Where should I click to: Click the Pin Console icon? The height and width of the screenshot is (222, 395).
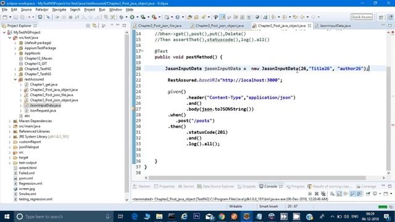pyautogui.click(x=368, y=194)
